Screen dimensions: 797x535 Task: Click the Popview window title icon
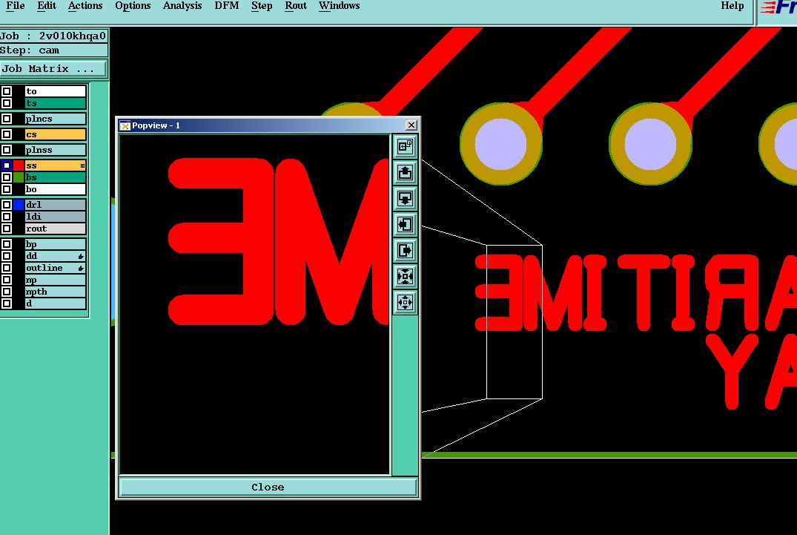pyautogui.click(x=125, y=125)
